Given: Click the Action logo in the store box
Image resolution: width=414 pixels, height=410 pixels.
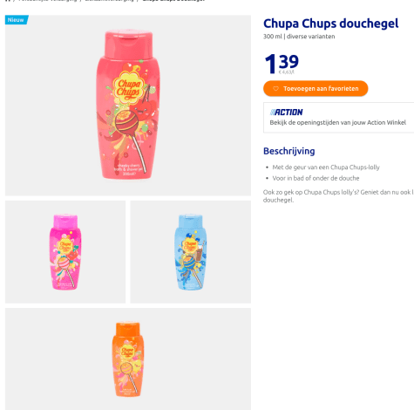Looking at the screenshot, I should click(x=287, y=112).
